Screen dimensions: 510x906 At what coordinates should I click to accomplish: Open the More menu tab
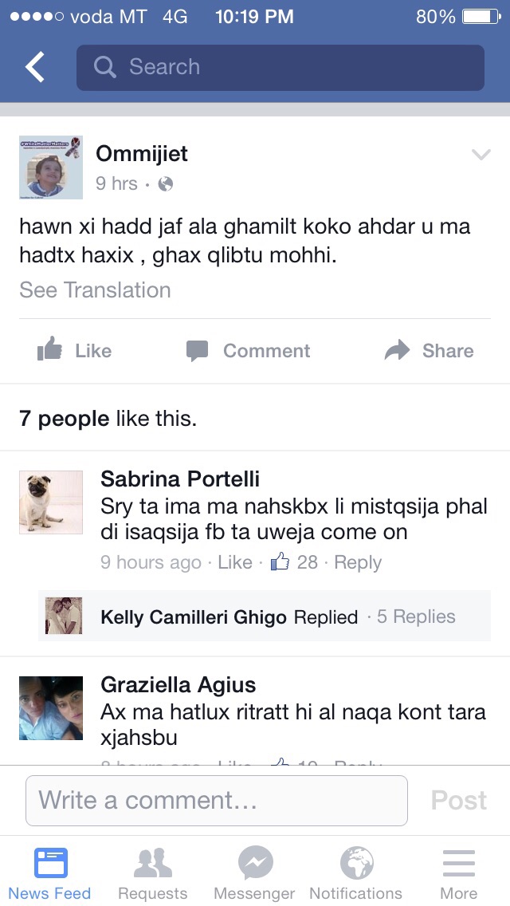click(458, 873)
